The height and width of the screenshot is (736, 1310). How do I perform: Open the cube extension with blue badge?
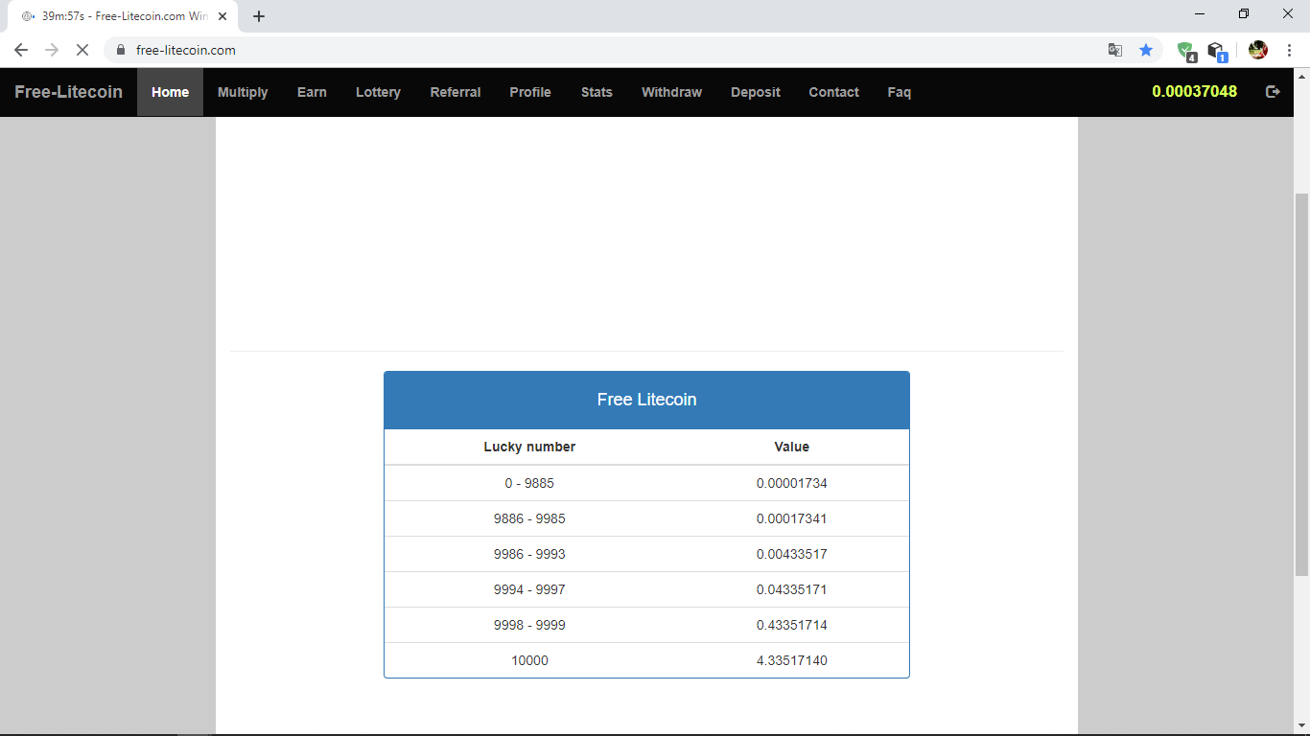(x=1217, y=51)
